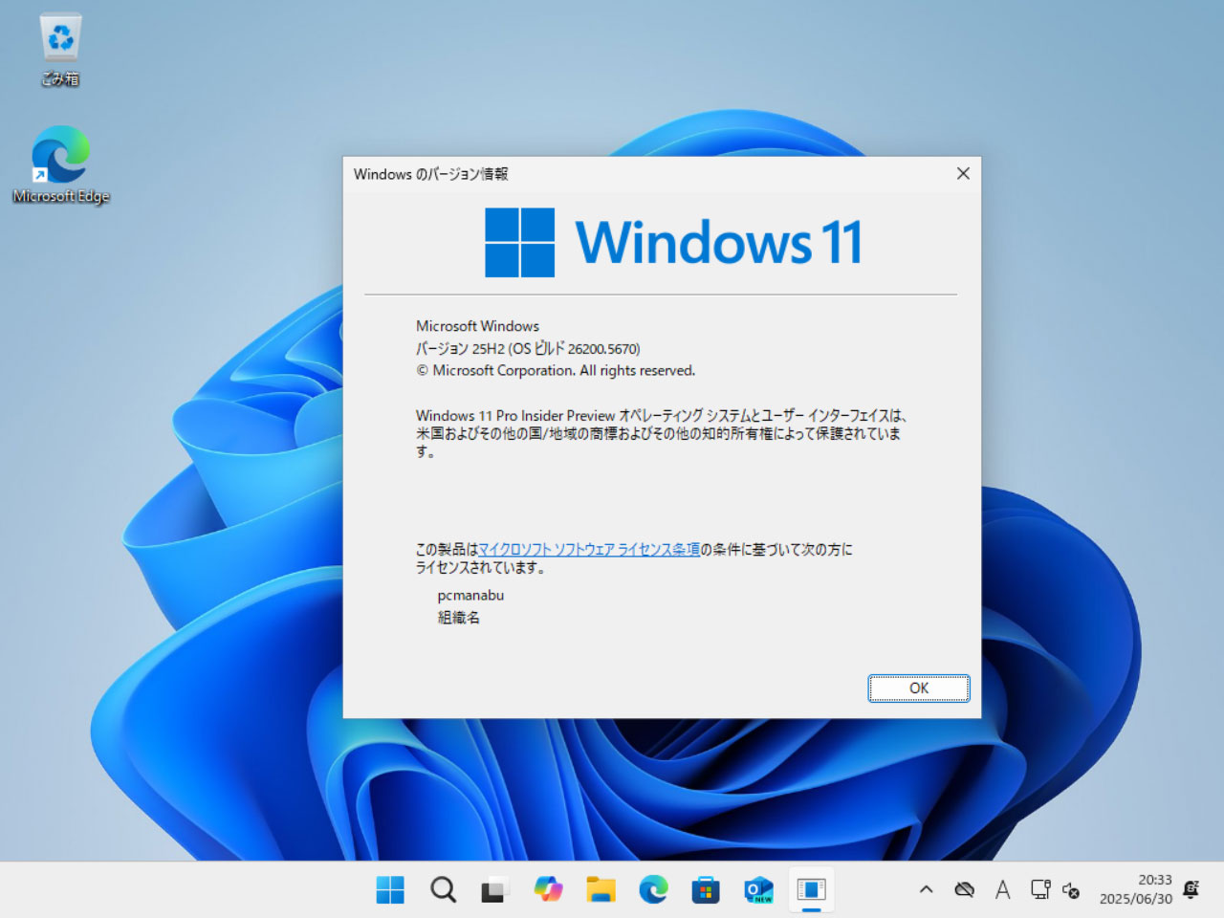The image size is (1224, 918).
Task: Click the OneDrive cloud icon in the tray
Action: click(x=964, y=889)
